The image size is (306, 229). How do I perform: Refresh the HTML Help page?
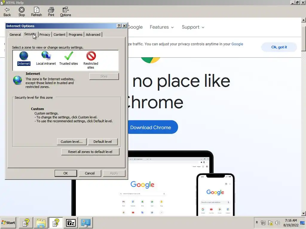[x=36, y=12]
